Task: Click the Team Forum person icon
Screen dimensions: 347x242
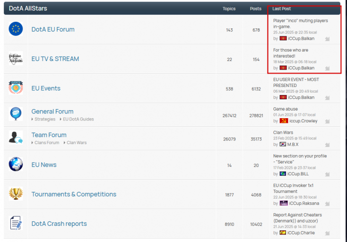Action: pos(16,137)
